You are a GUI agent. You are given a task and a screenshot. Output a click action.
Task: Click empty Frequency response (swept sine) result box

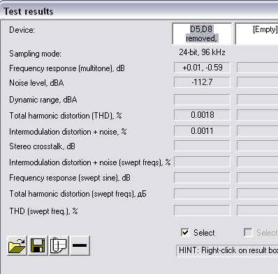pyautogui.click(x=202, y=178)
